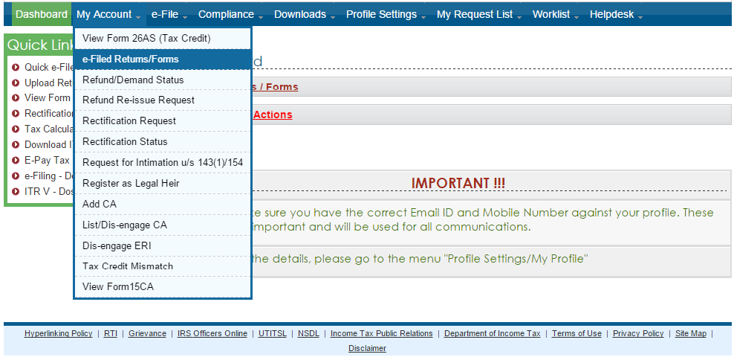The width and height of the screenshot is (734, 360).
Task: Expand the Profile Settings dropdown
Action: click(x=386, y=14)
